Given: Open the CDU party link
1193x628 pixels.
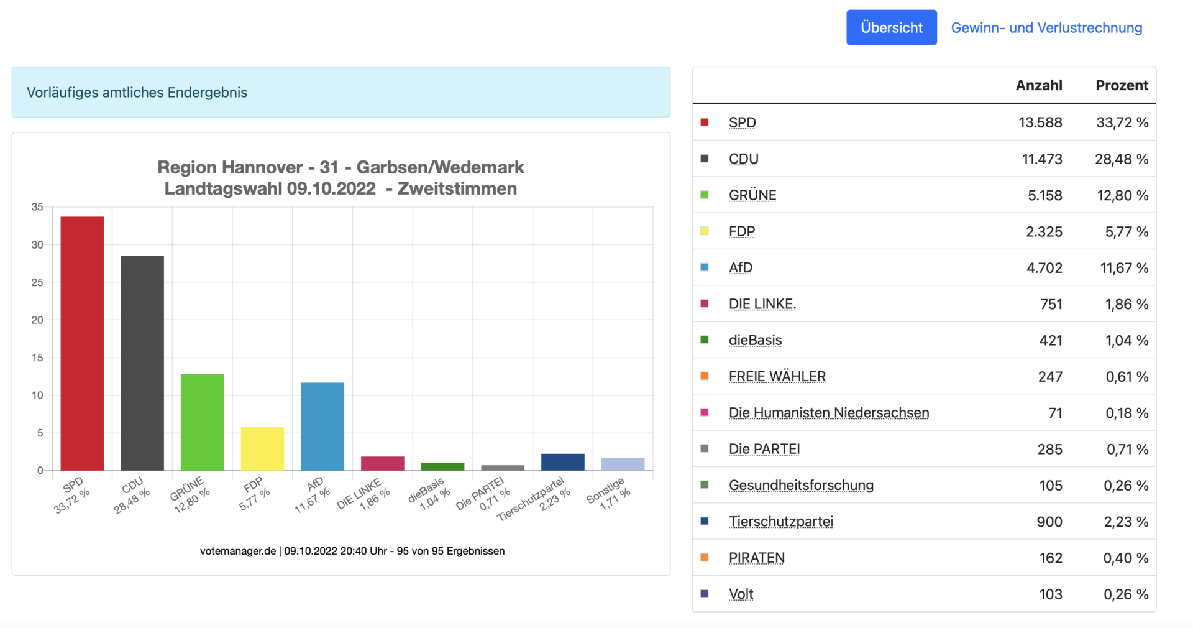Looking at the screenshot, I should point(743,159).
